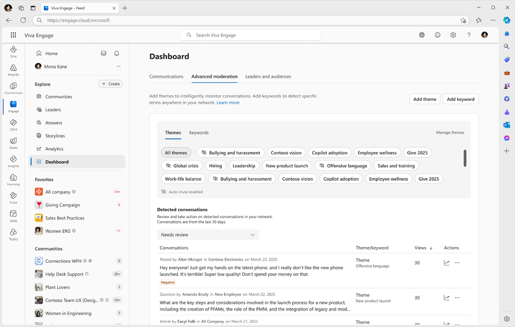Select Advanced moderation tab
The image size is (515, 327).
coord(214,76)
